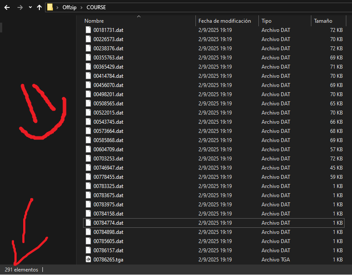Select file icon of 00585868.dat

pyautogui.click(x=88, y=140)
